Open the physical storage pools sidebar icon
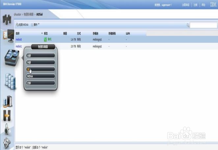218x150 pixels. pos(12,57)
